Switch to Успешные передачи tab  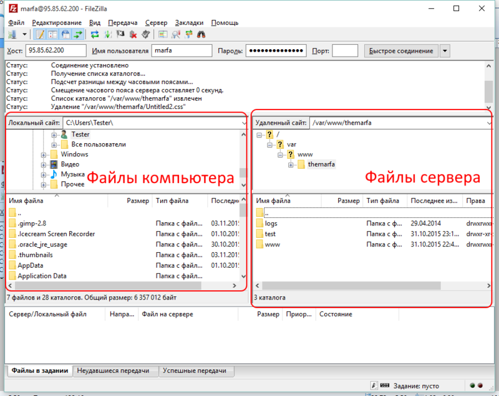(195, 370)
